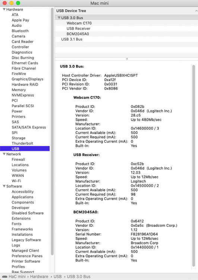This screenshot has width=198, height=280.
Task: Open NVMExpress information
Action: 23,95
